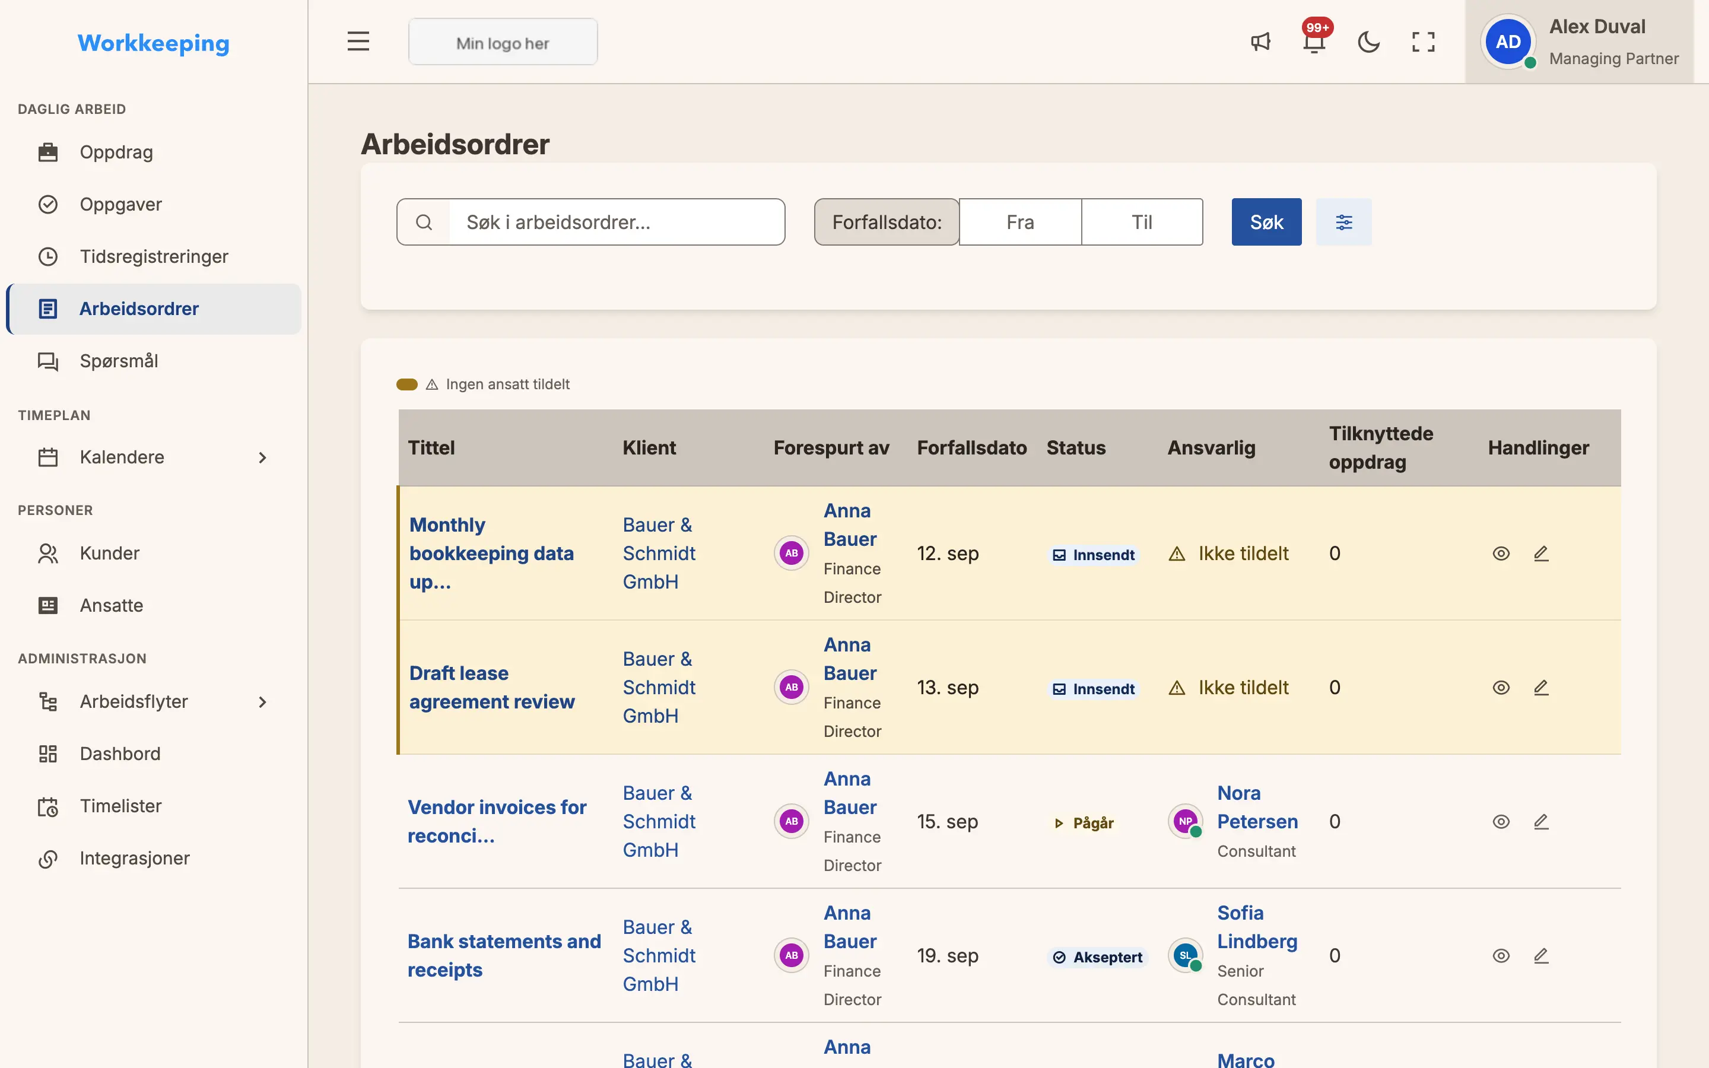Open Alex Duval user profile menu
The width and height of the screenshot is (1709, 1068).
tap(1579, 42)
